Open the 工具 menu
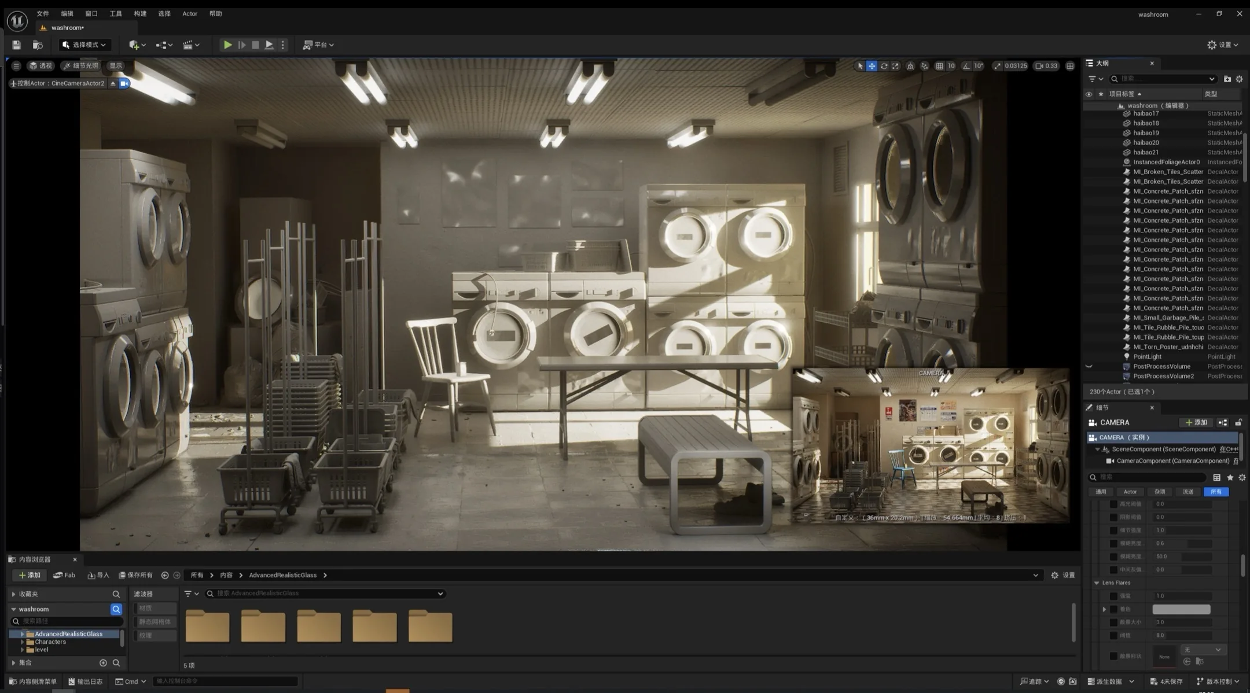Image resolution: width=1250 pixels, height=693 pixels. [116, 13]
